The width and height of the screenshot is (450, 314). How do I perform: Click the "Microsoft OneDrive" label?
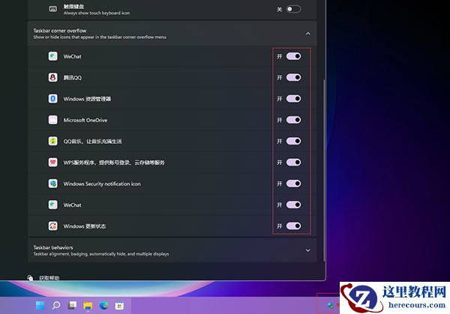point(85,120)
